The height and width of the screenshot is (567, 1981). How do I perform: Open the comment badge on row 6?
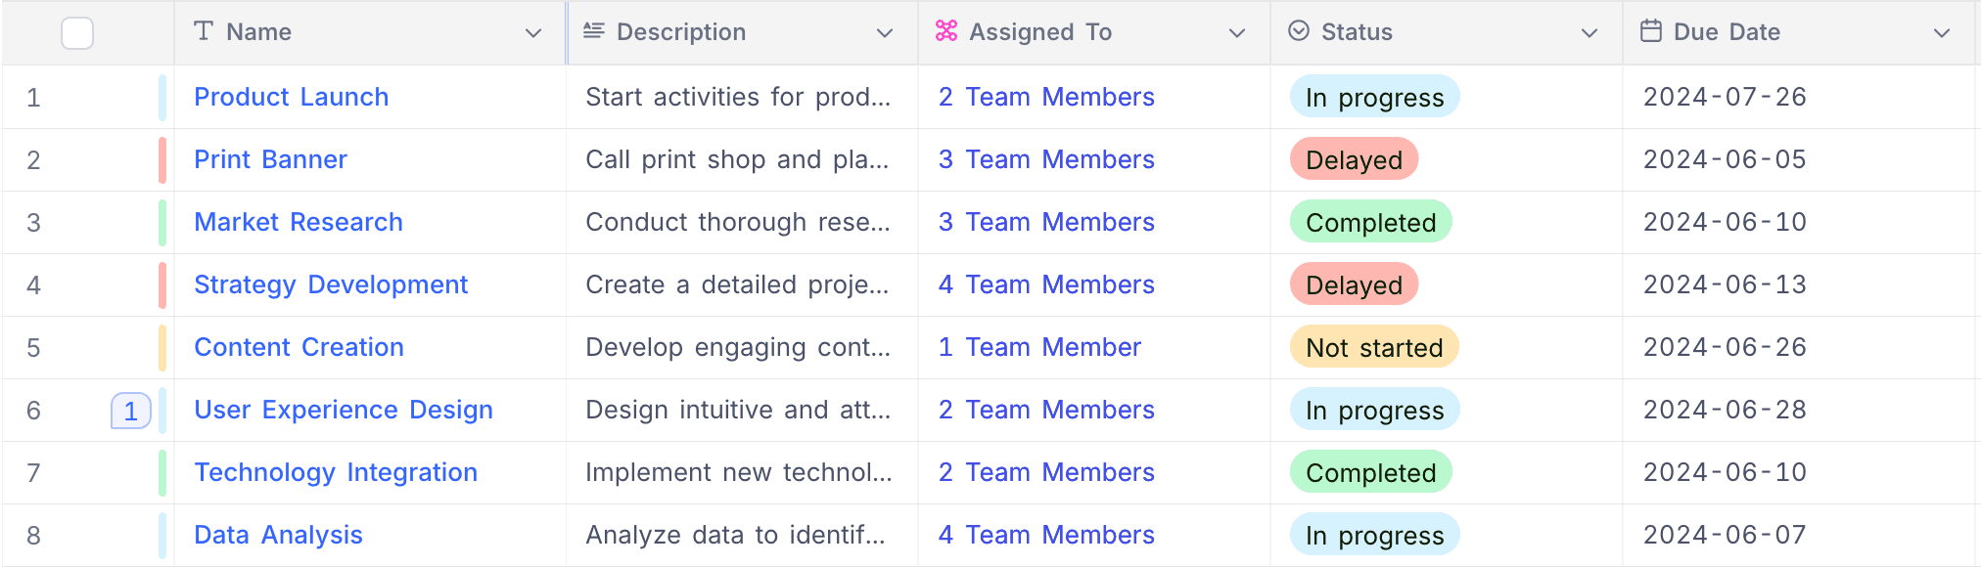[x=131, y=411]
